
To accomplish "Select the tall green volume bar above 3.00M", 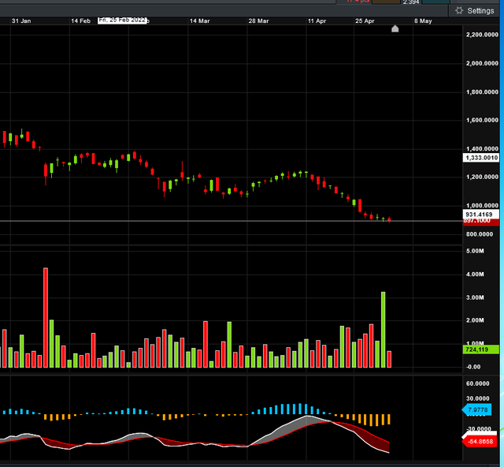I will click(384, 330).
